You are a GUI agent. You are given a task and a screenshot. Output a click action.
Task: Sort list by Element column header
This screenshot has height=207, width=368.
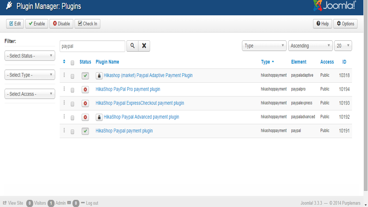point(299,62)
